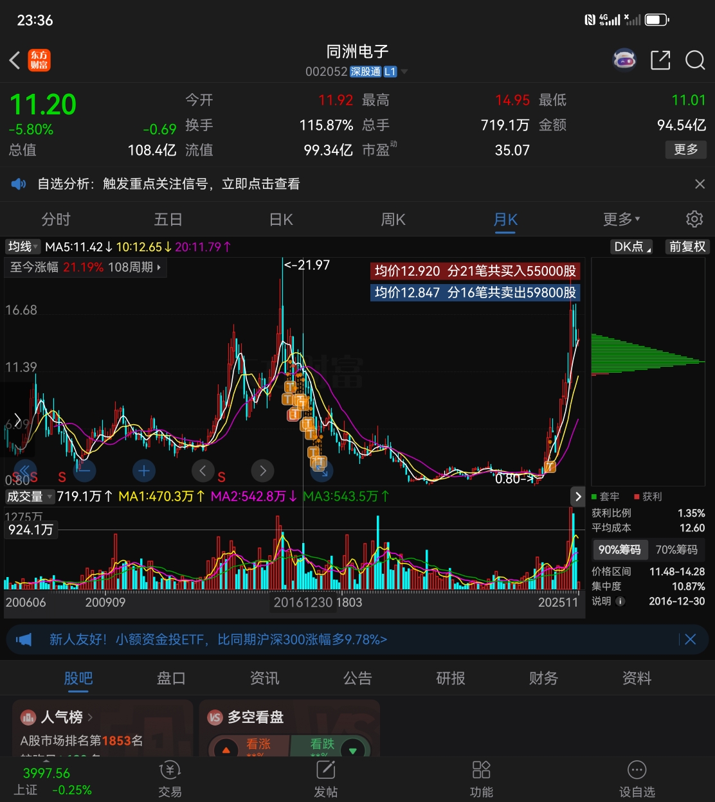Screen dimensions: 715x802
Task: Tap the 东方财富 orange logo icon
Action: pos(39,60)
